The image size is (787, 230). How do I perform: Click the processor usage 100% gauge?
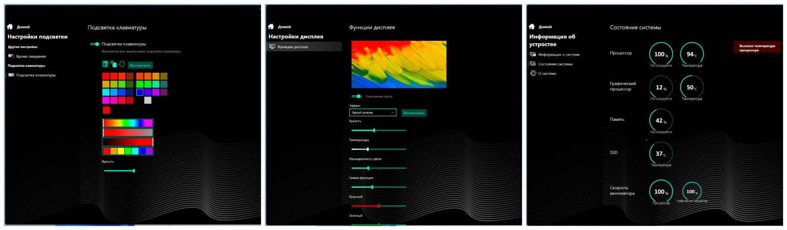661,54
